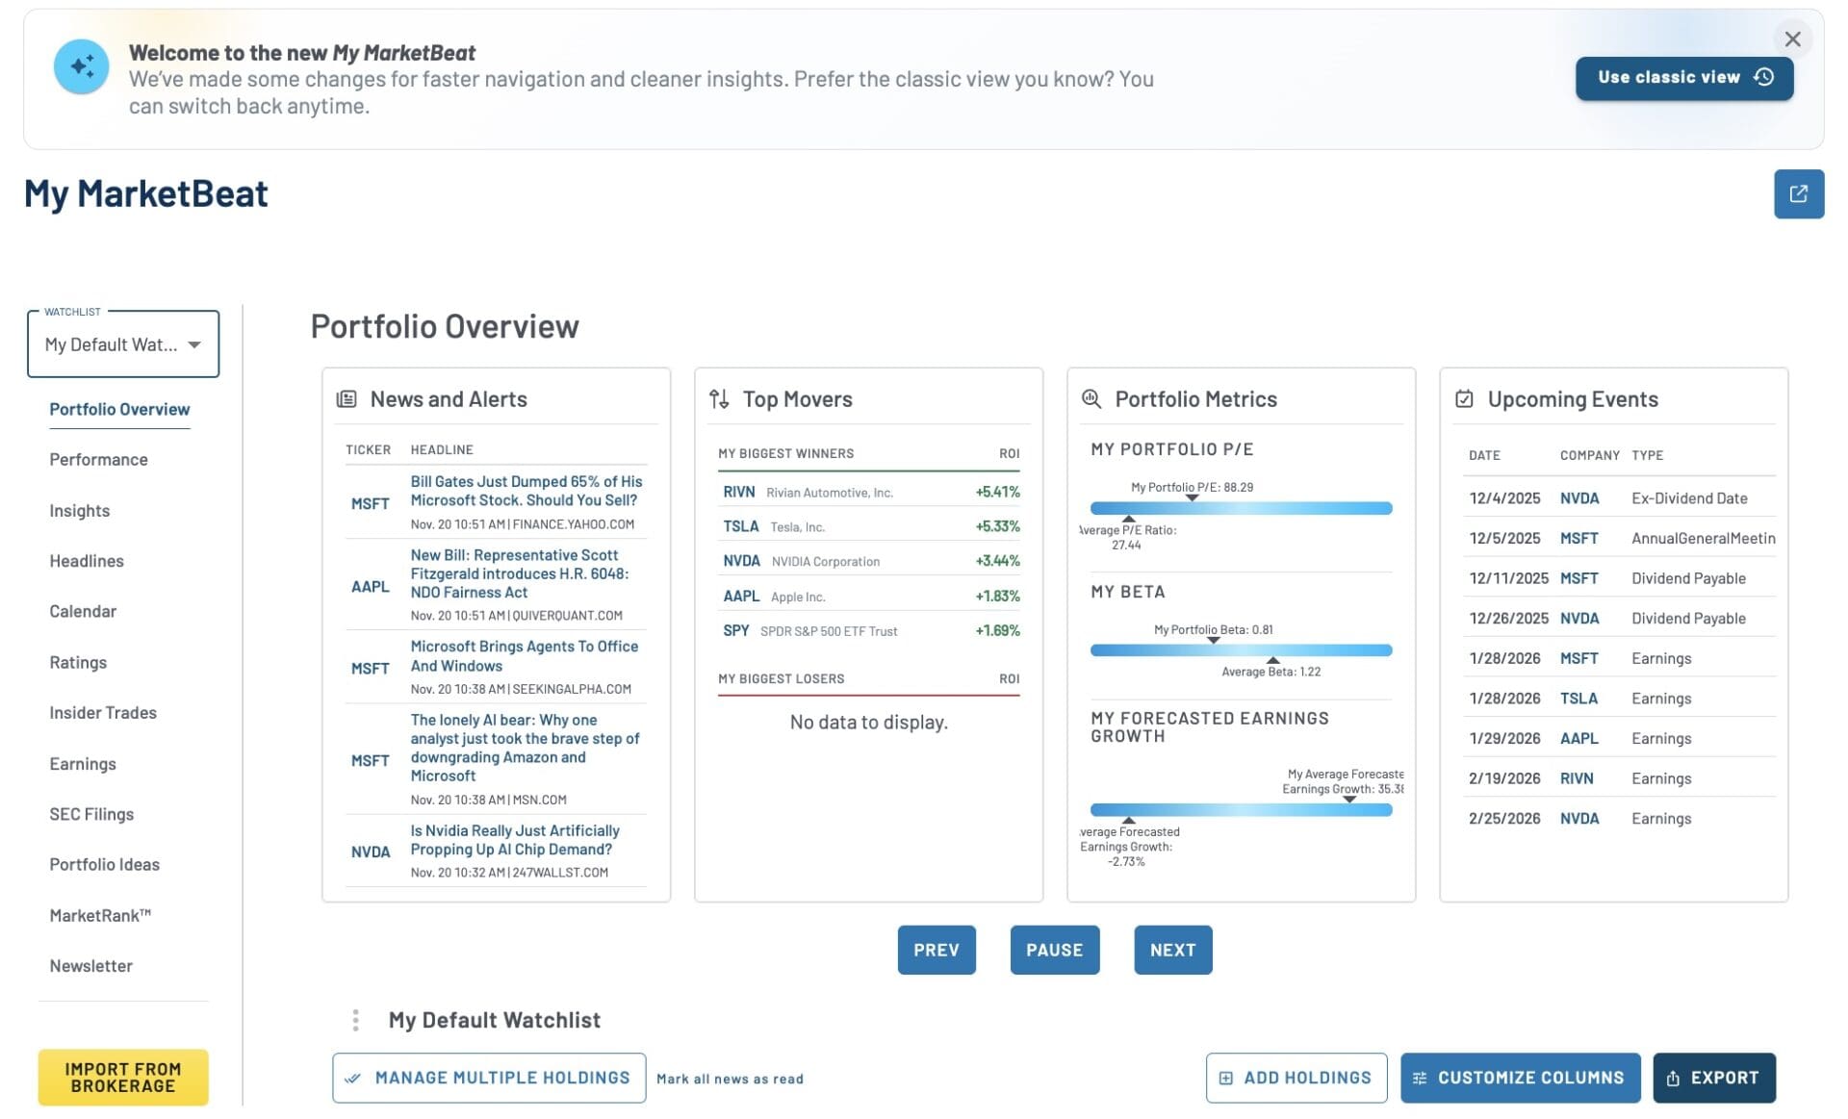Screen dimensions: 1848x1119
Task: Click the Upcoming Events calendar icon
Action: point(1464,399)
